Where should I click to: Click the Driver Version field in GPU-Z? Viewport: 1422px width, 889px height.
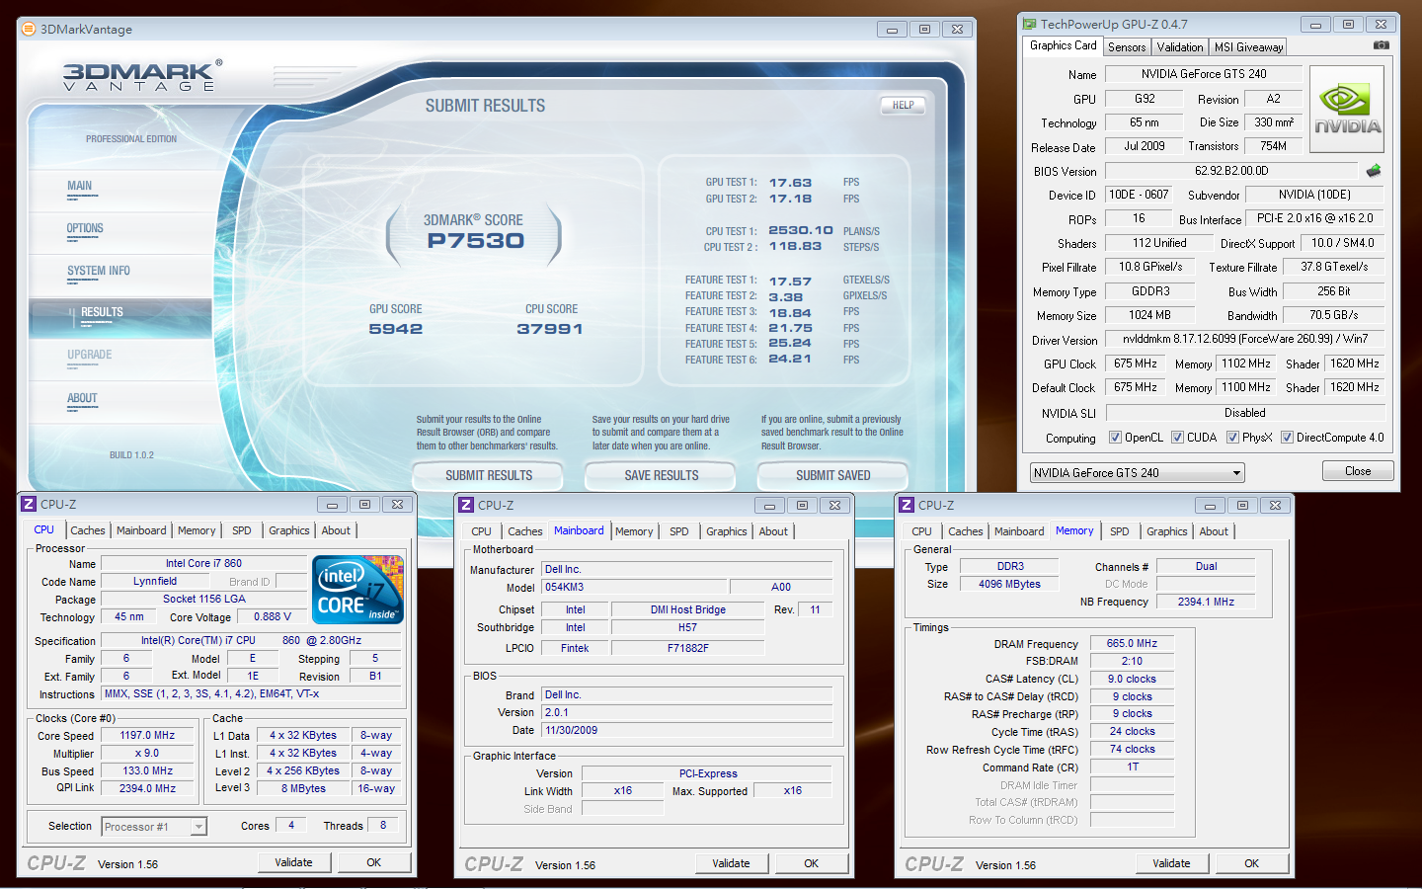click(x=1244, y=339)
